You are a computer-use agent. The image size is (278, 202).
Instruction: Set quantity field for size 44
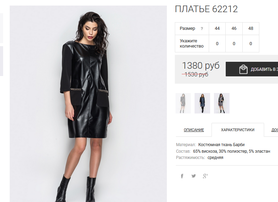tap(217, 44)
